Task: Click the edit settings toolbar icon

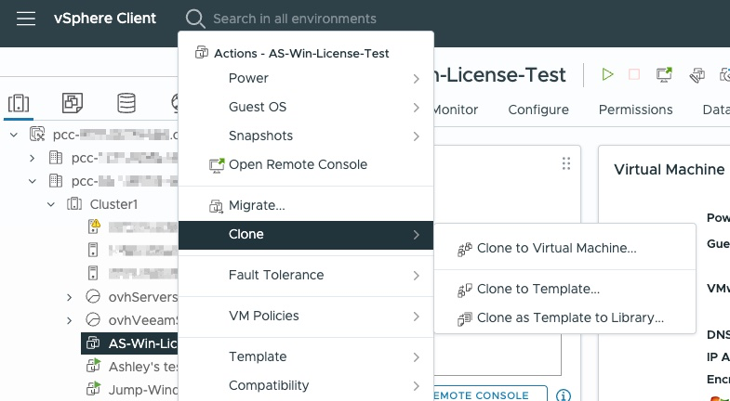Action: pos(697,75)
